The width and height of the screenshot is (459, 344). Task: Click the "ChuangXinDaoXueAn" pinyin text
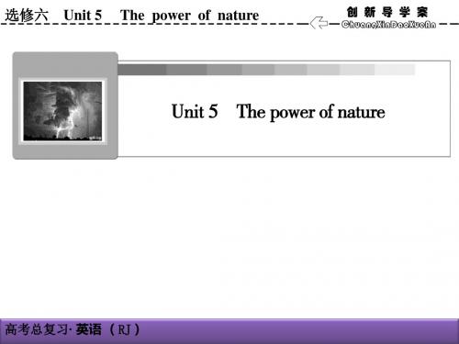388,25
